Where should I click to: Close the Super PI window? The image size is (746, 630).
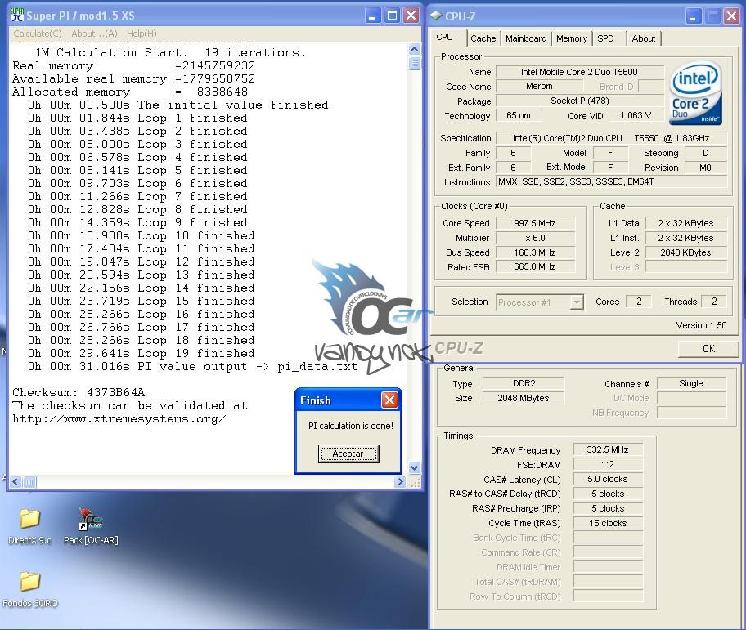(411, 16)
